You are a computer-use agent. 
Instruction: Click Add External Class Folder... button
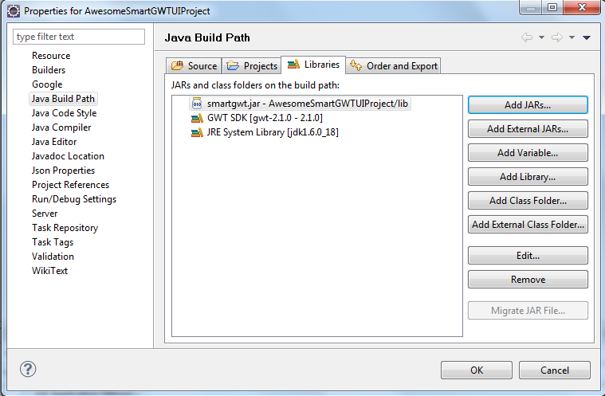(528, 225)
